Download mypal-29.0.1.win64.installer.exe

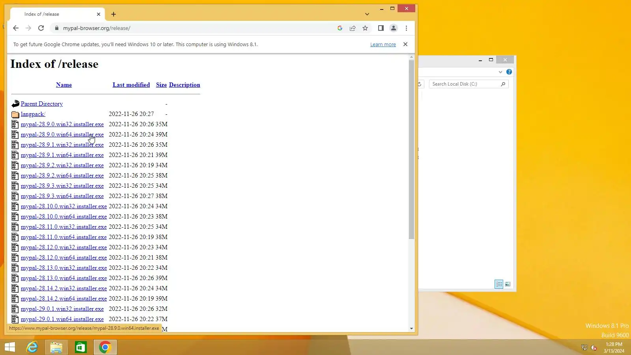[62, 319]
